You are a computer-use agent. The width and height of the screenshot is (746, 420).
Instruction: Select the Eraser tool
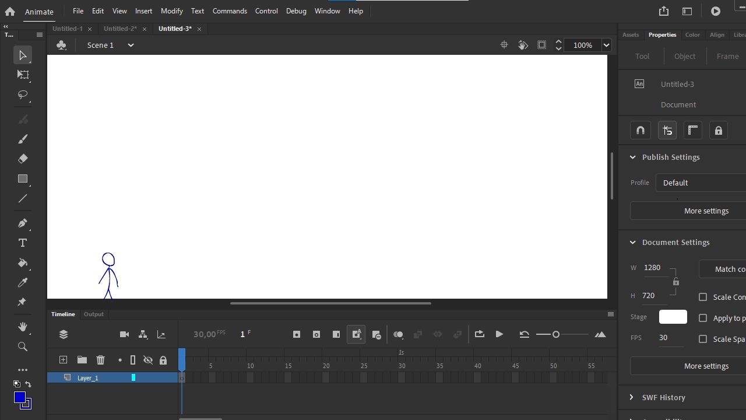click(x=23, y=159)
